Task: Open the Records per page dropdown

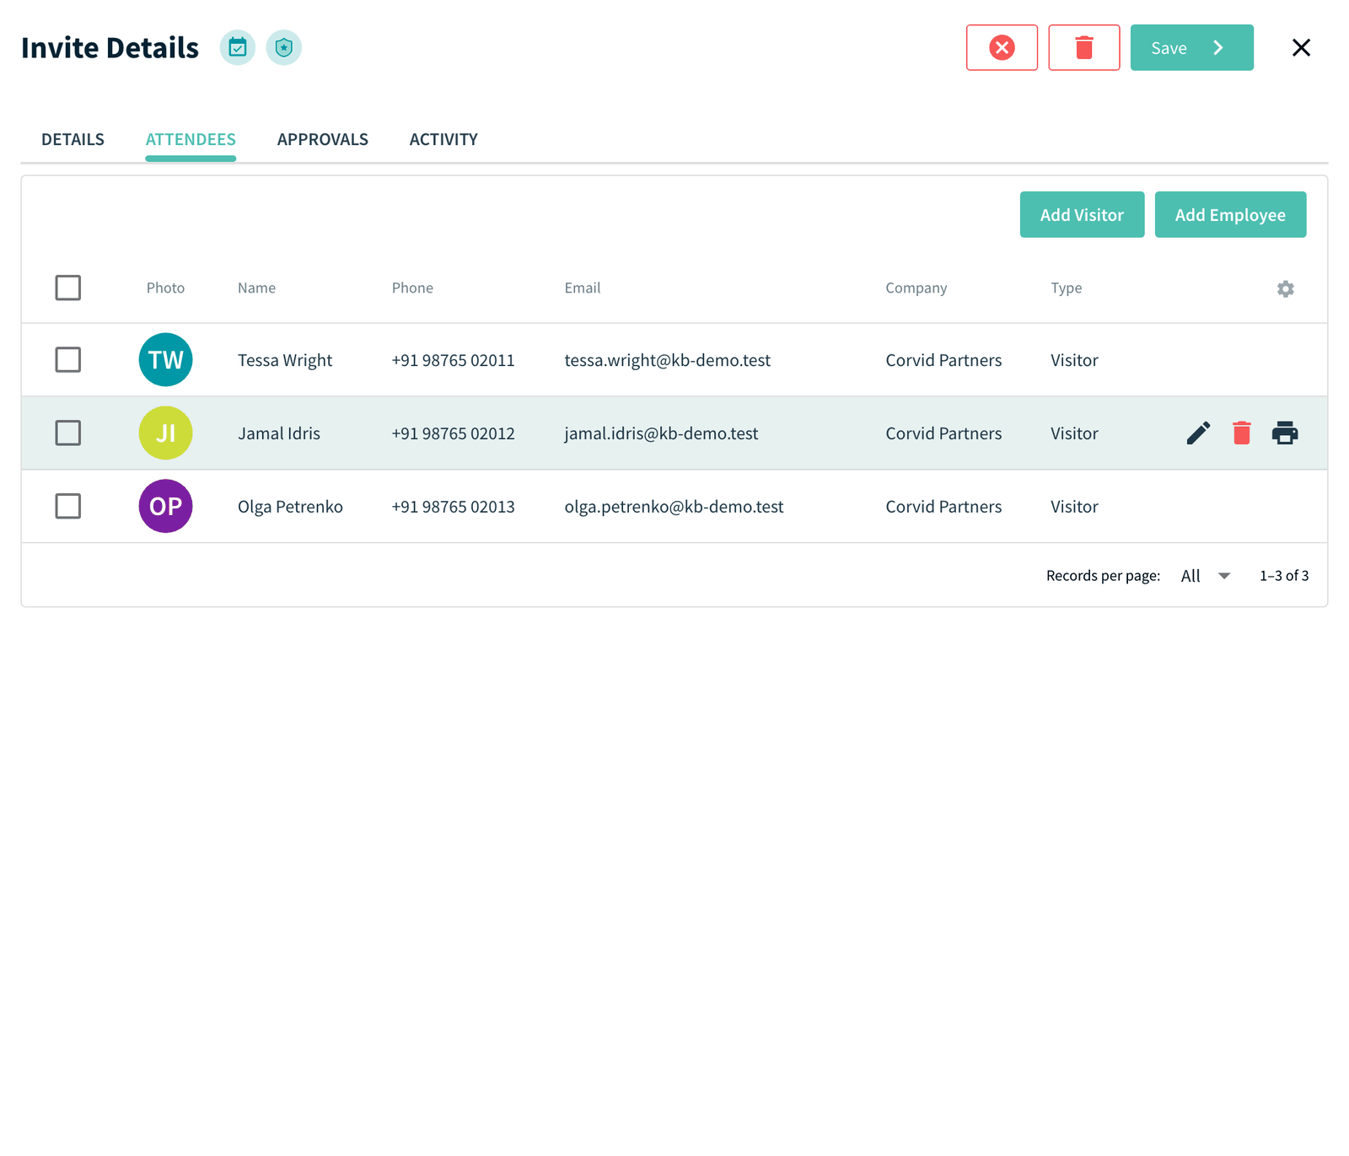Action: pyautogui.click(x=1206, y=576)
